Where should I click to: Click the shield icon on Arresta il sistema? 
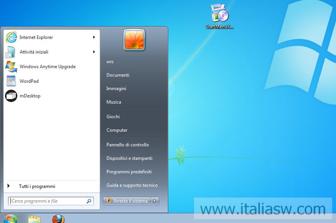tap(109, 201)
